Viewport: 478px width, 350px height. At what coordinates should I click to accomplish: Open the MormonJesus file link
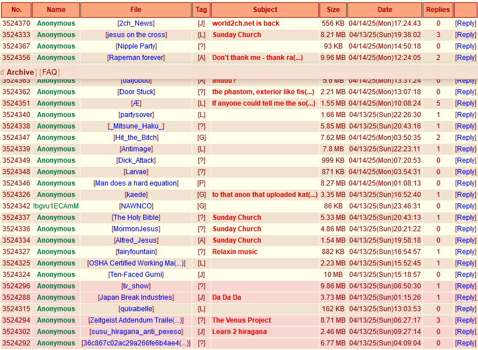coord(136,229)
